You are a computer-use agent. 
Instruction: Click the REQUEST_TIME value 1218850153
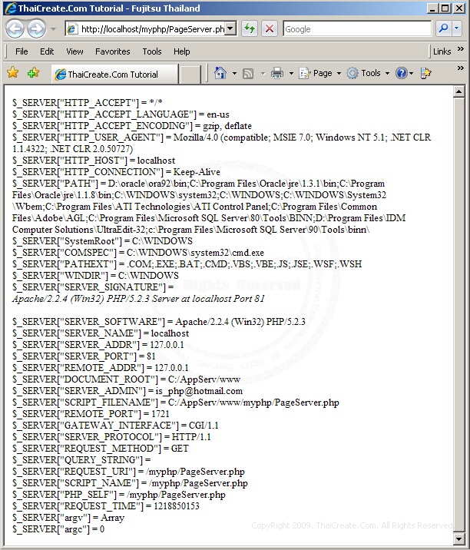click(x=177, y=506)
